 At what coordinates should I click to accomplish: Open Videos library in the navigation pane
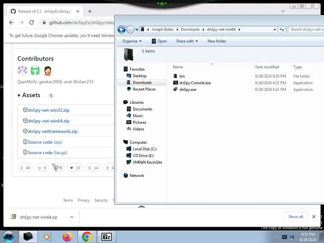coord(138,129)
